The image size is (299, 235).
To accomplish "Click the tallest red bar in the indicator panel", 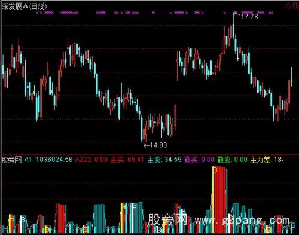I will tap(220, 200).
